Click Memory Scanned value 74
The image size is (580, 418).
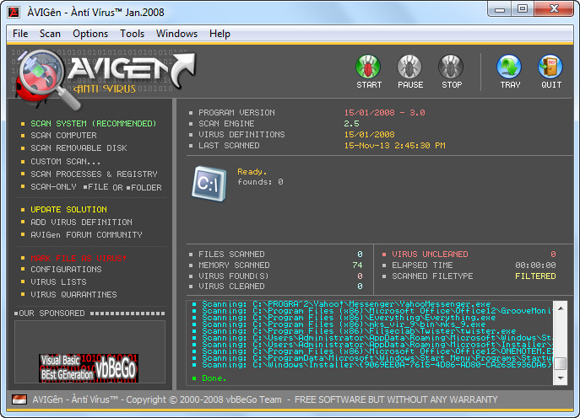pyautogui.click(x=357, y=265)
